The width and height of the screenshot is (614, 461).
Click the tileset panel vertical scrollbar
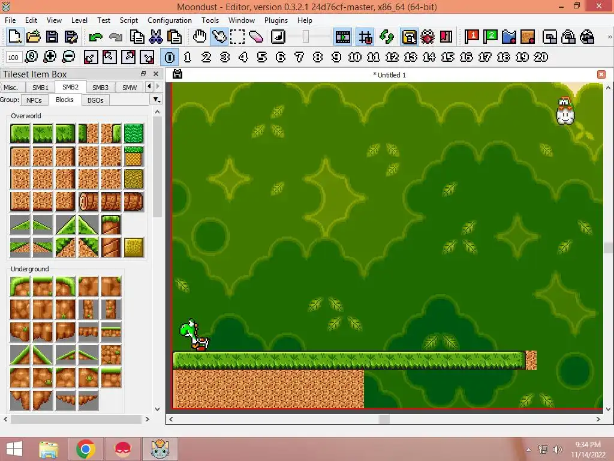coord(157,167)
